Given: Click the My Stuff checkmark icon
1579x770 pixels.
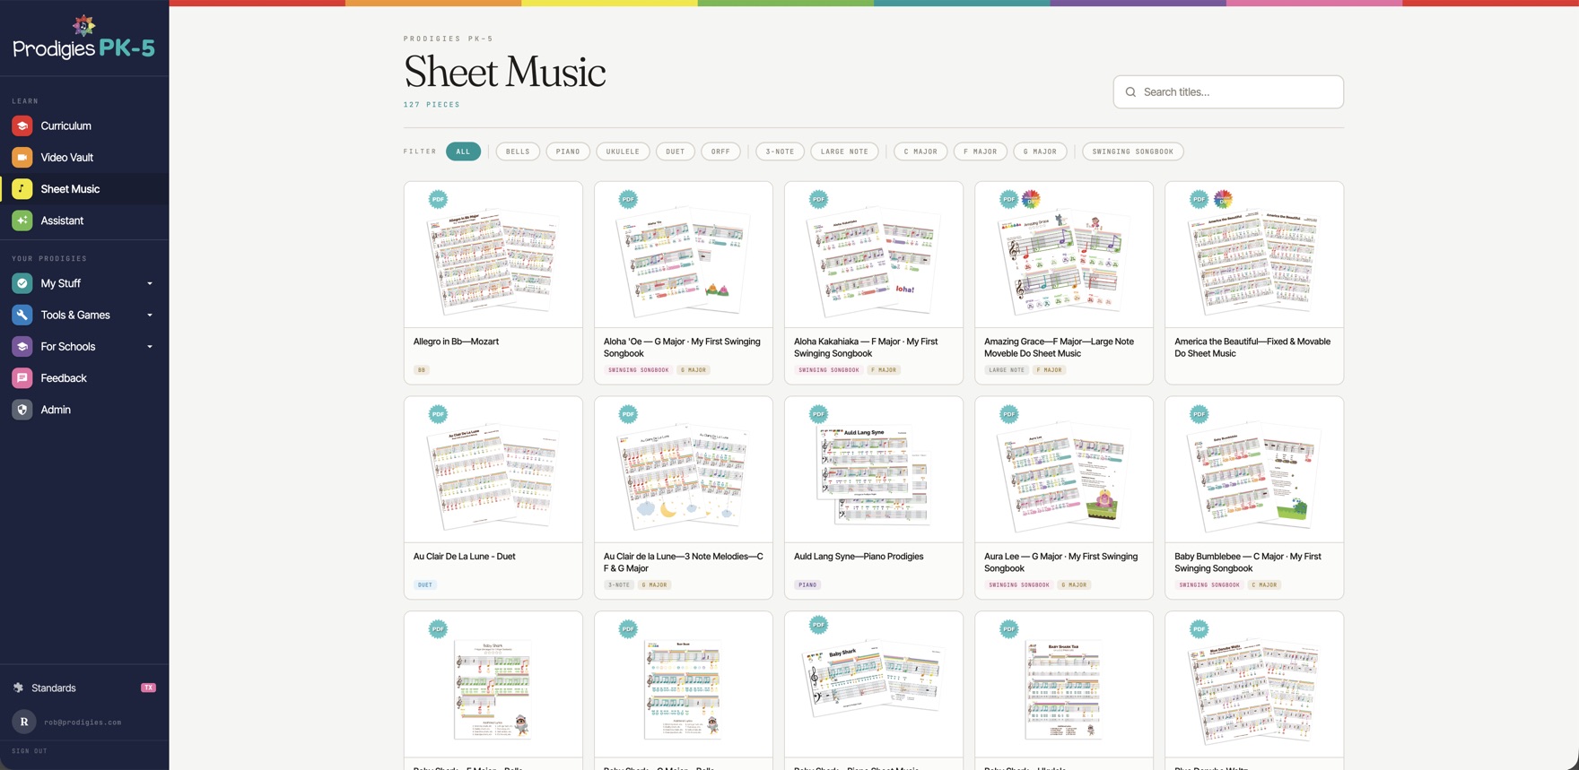Looking at the screenshot, I should pos(22,283).
